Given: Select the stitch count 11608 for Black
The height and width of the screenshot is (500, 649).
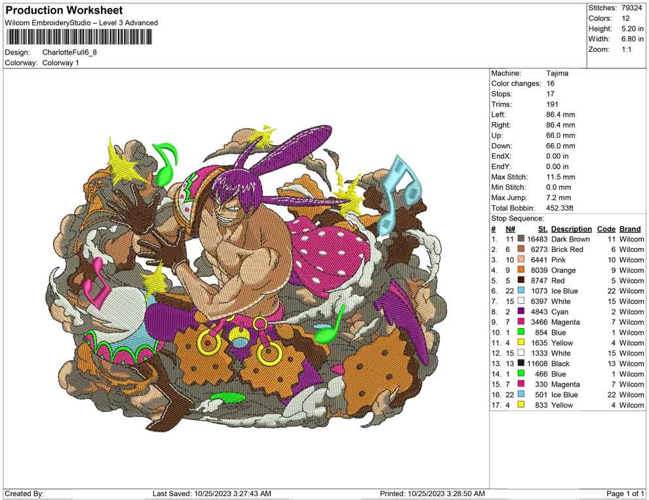Looking at the screenshot, I should coord(537,364).
